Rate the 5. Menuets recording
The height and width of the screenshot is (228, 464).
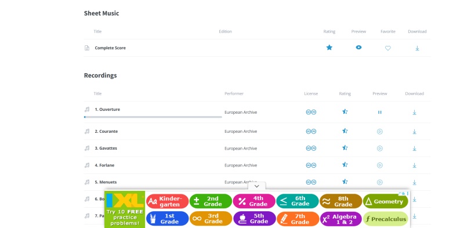coord(345,182)
